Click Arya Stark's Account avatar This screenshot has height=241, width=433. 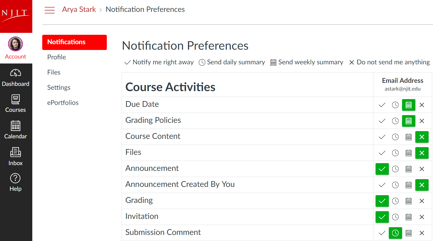coord(15,44)
